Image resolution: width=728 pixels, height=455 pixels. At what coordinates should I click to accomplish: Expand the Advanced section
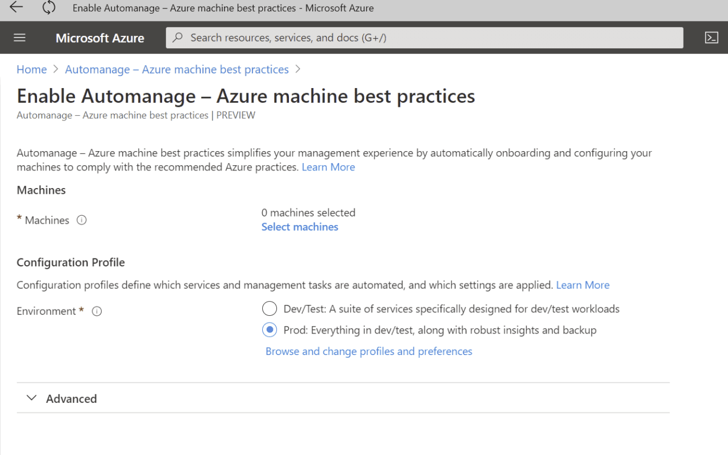[x=343, y=398]
